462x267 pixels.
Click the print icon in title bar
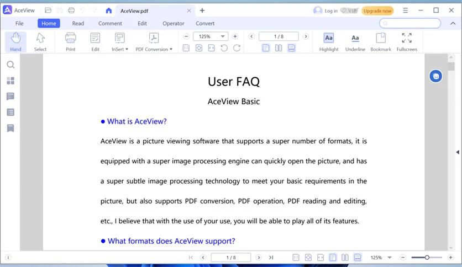pos(71,10)
